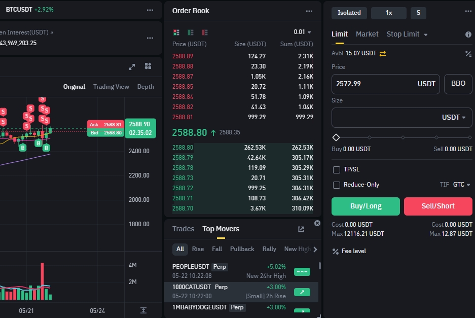Open the 0.01 price grouping dropdown
Image resolution: width=475 pixels, height=318 pixels.
click(303, 32)
